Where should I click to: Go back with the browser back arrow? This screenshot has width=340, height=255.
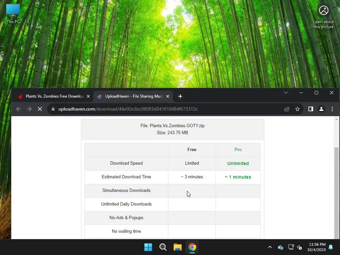(19, 109)
